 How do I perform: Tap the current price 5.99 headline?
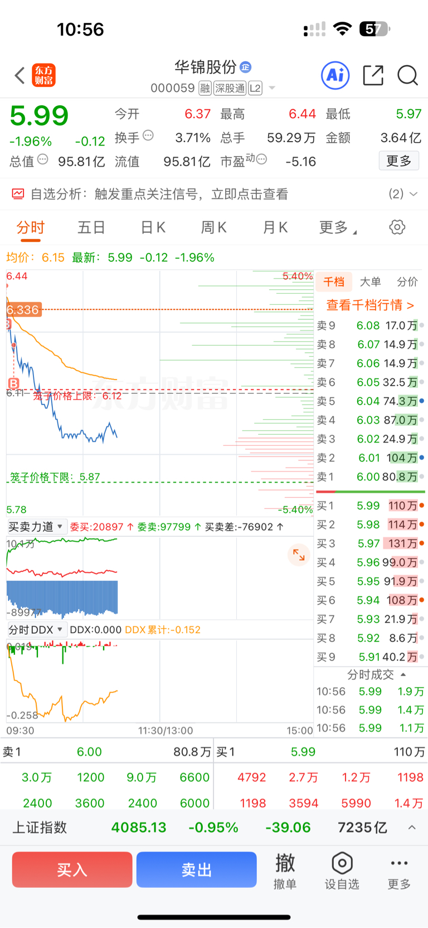tap(39, 116)
